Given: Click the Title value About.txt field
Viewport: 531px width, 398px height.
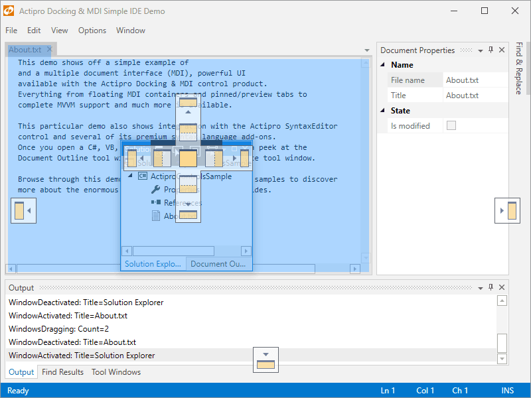Looking at the screenshot, I should (x=475, y=95).
